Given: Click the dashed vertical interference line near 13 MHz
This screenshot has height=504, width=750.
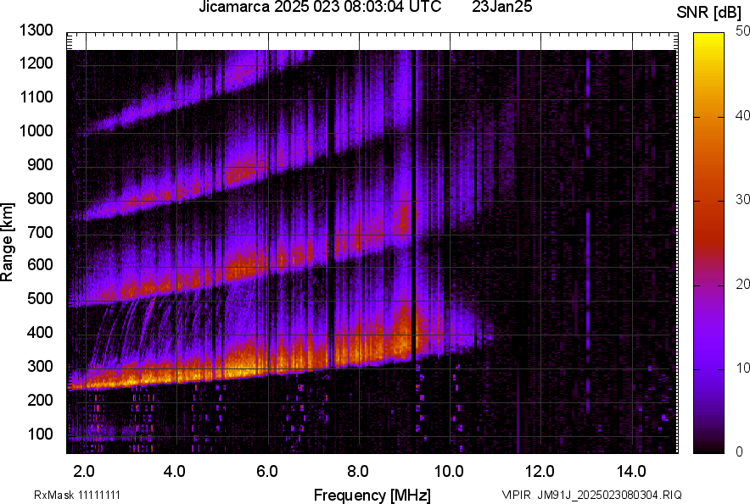Looking at the screenshot, I should pyautogui.click(x=587, y=254).
